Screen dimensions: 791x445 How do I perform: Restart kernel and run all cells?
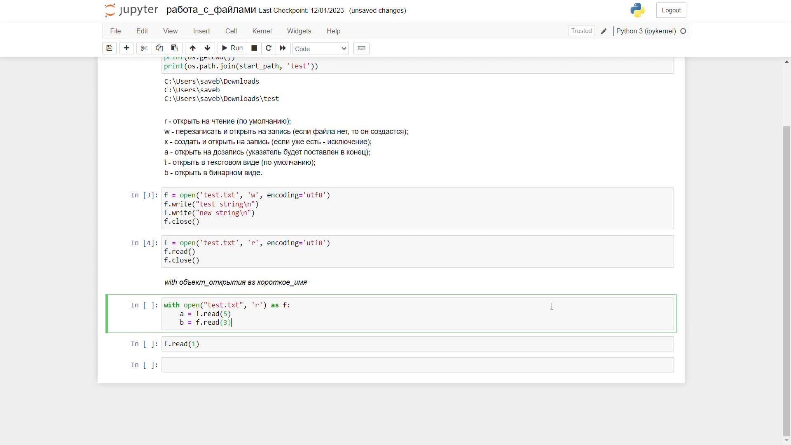(x=283, y=48)
